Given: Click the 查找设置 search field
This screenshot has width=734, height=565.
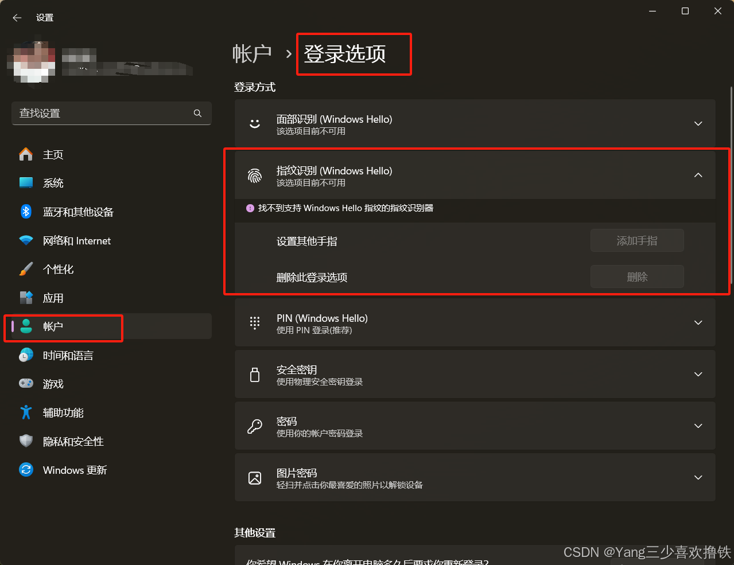Looking at the screenshot, I should [111, 113].
